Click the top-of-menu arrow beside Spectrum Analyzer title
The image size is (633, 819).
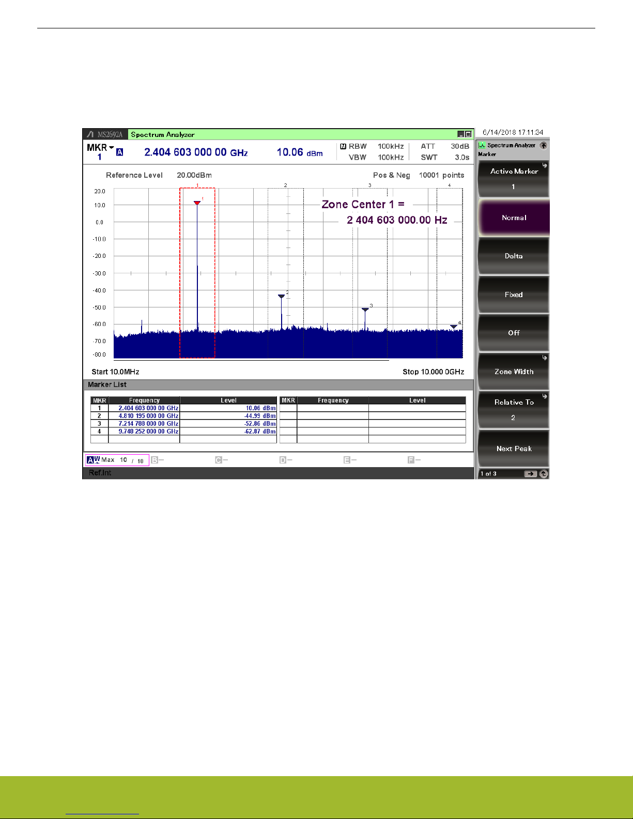(543, 145)
